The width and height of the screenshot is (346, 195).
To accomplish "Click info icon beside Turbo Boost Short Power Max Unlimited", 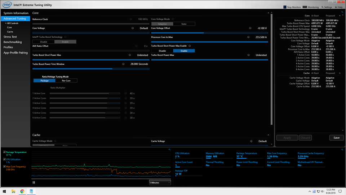I will pyautogui.click(x=130, y=55).
